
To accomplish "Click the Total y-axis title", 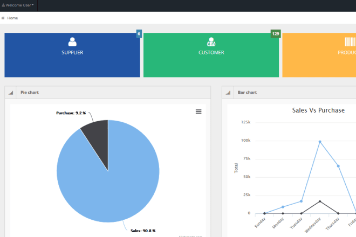I will click(x=236, y=168).
